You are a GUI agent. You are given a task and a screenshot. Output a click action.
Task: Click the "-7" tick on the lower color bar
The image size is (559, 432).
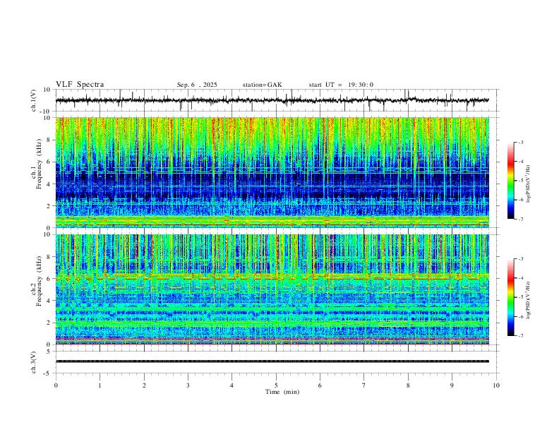click(521, 336)
